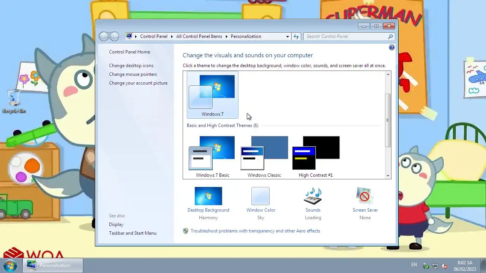Open the Window Color icon
Image resolution: width=486 pixels, height=273 pixels.
click(260, 196)
